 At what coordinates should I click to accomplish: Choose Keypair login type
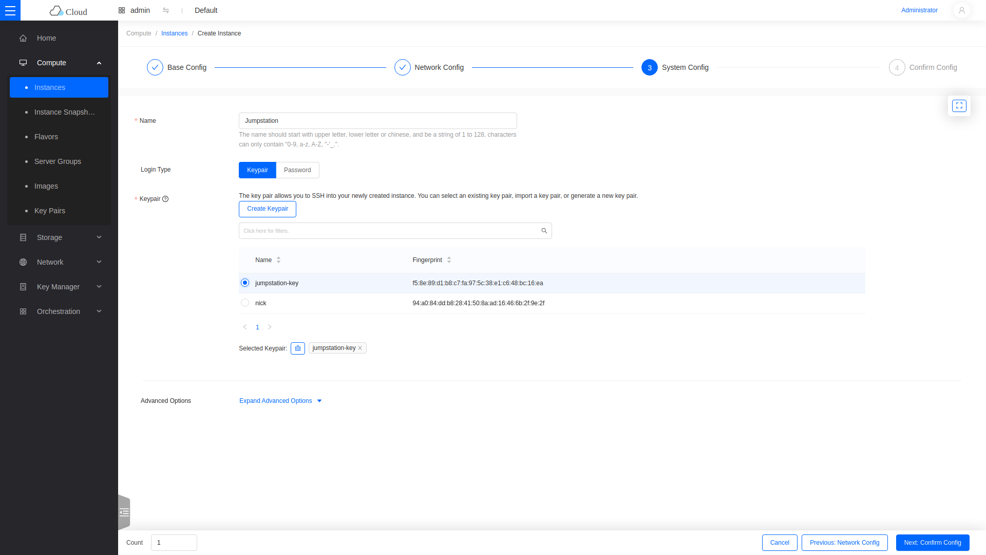pos(257,170)
